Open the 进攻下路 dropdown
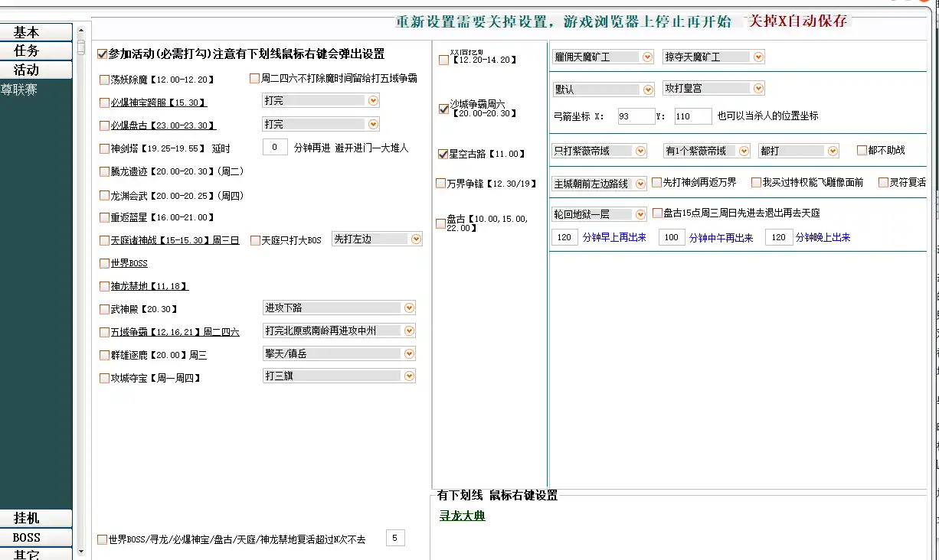This screenshot has height=560, width=939. pyautogui.click(x=339, y=308)
